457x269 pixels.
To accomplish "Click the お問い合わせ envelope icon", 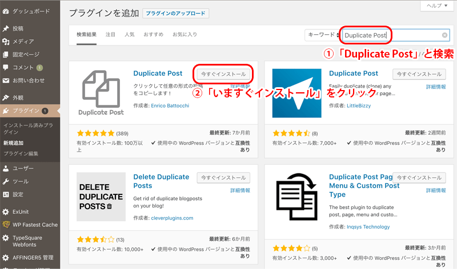I will [x=6, y=80].
